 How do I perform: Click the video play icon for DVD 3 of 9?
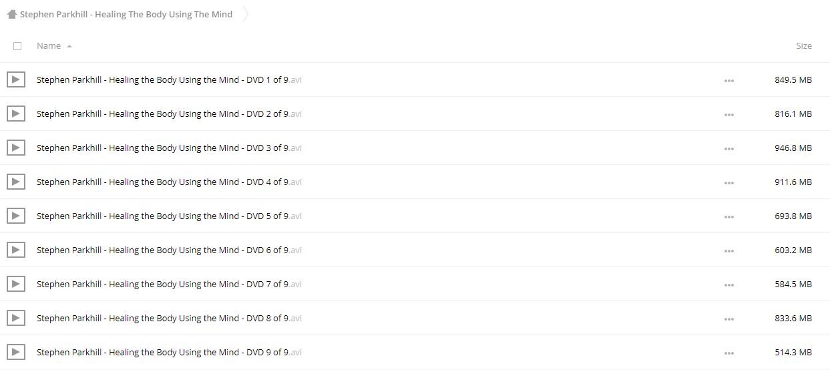coord(16,148)
